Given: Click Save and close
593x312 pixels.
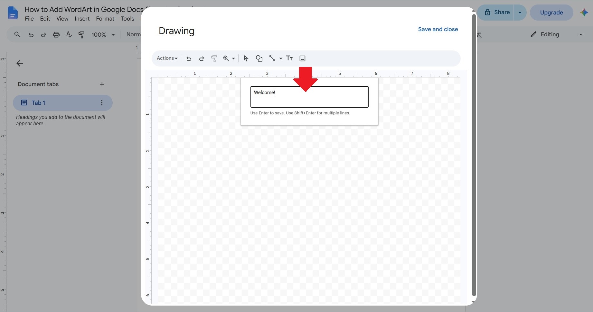Looking at the screenshot, I should coord(438,29).
